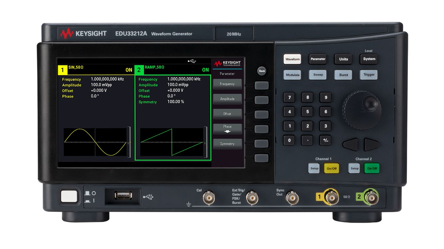Screen dimensions: 444x249
Task: Click the channel 1 yellow output connector
Action: [332, 197]
